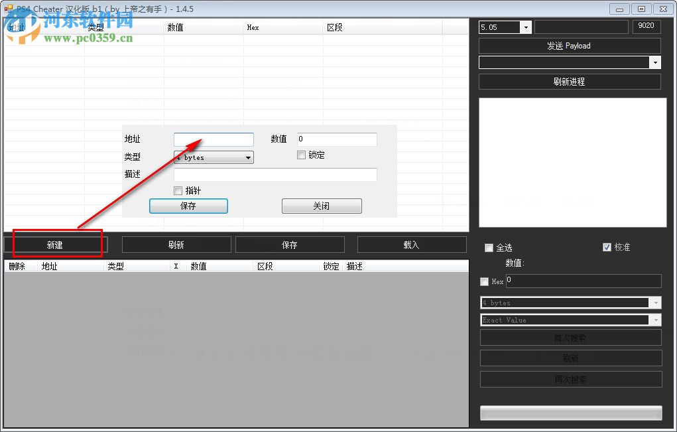Viewport: 677px width, 432px height.
Task: Click the 区段 column header in the top table
Action: [383, 27]
